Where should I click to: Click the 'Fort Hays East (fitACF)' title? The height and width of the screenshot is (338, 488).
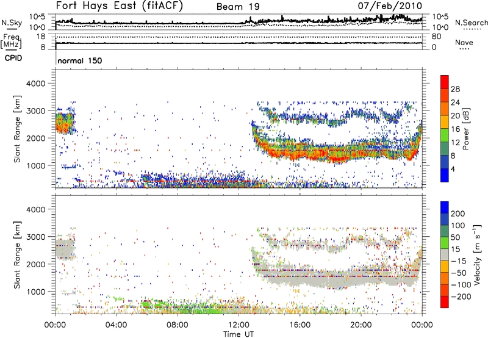(x=120, y=5)
